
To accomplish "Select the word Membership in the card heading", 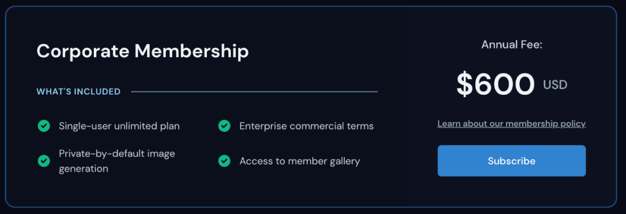I will [192, 51].
